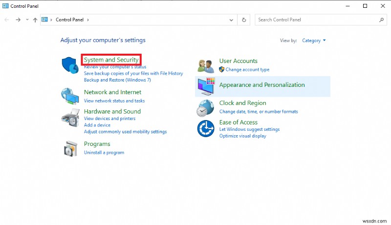391x225 pixels.
Task: Open the Ease of Access blue circle icon
Action: pos(206,128)
